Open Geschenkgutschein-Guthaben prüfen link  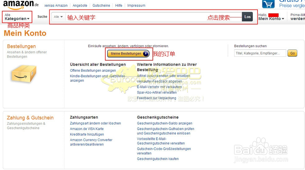166,131
